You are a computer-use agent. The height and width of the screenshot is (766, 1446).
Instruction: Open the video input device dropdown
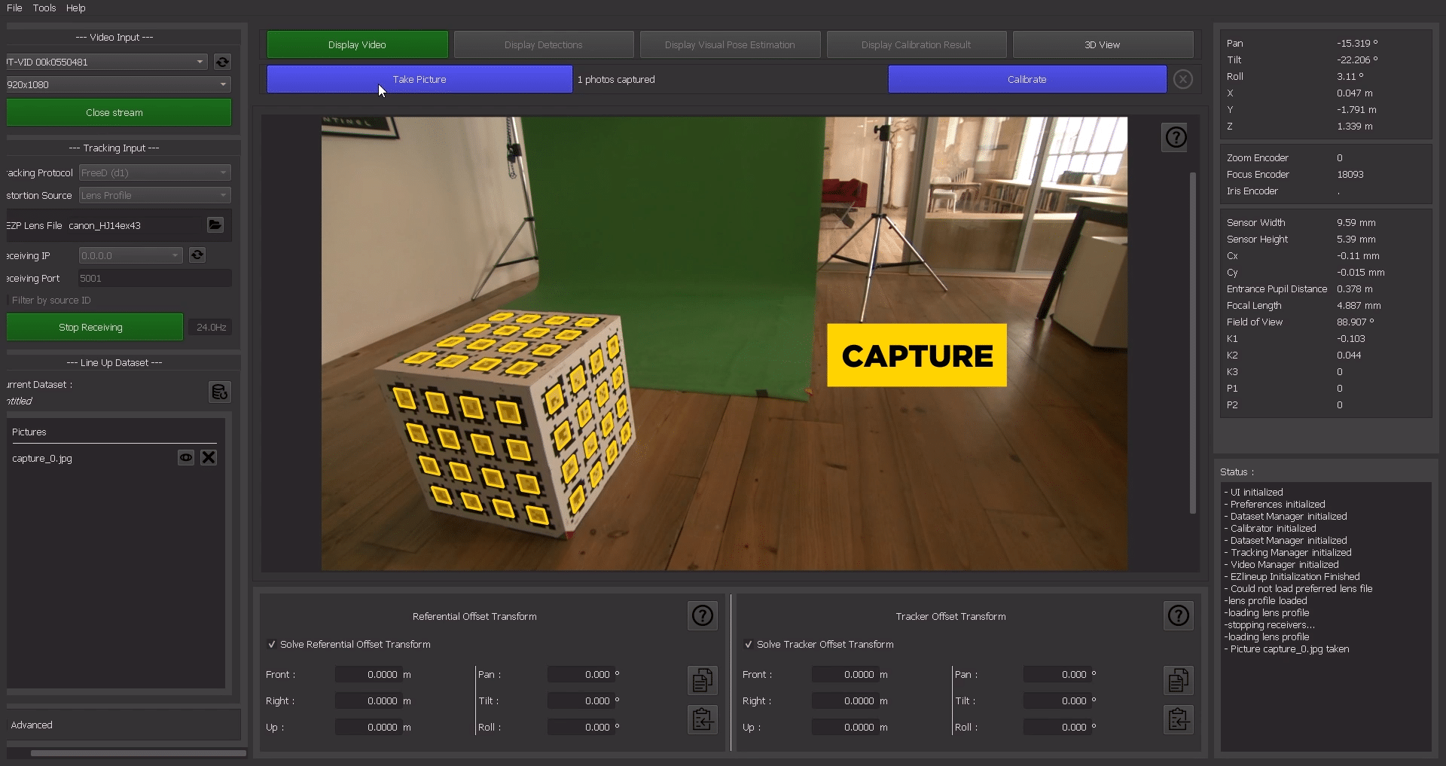point(105,62)
